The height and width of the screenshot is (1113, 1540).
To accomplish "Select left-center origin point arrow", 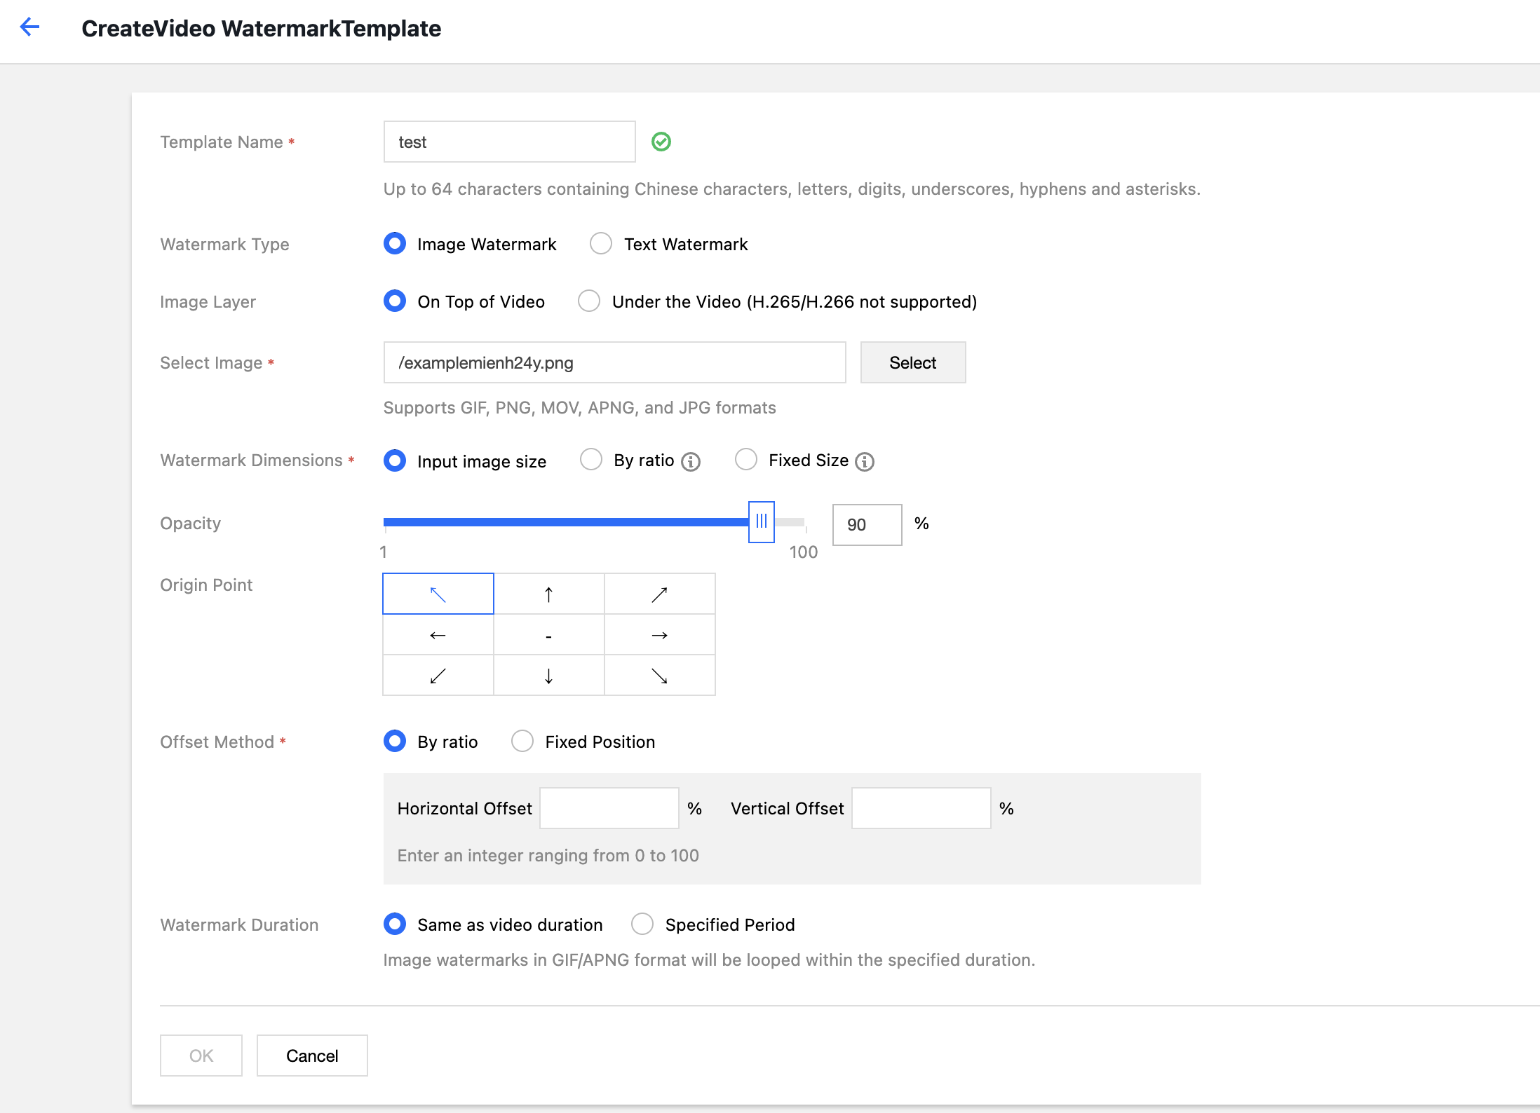I will click(x=438, y=635).
